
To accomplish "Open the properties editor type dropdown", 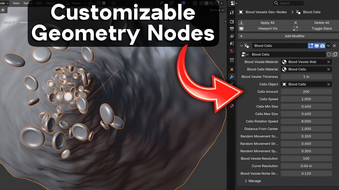I will [234, 3].
